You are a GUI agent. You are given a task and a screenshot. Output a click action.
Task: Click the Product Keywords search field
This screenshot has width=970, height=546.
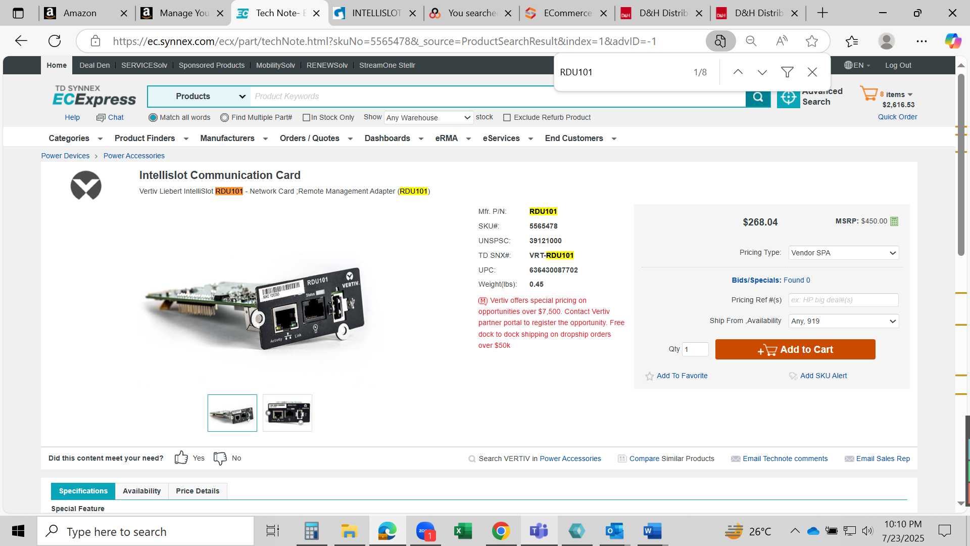point(498,97)
